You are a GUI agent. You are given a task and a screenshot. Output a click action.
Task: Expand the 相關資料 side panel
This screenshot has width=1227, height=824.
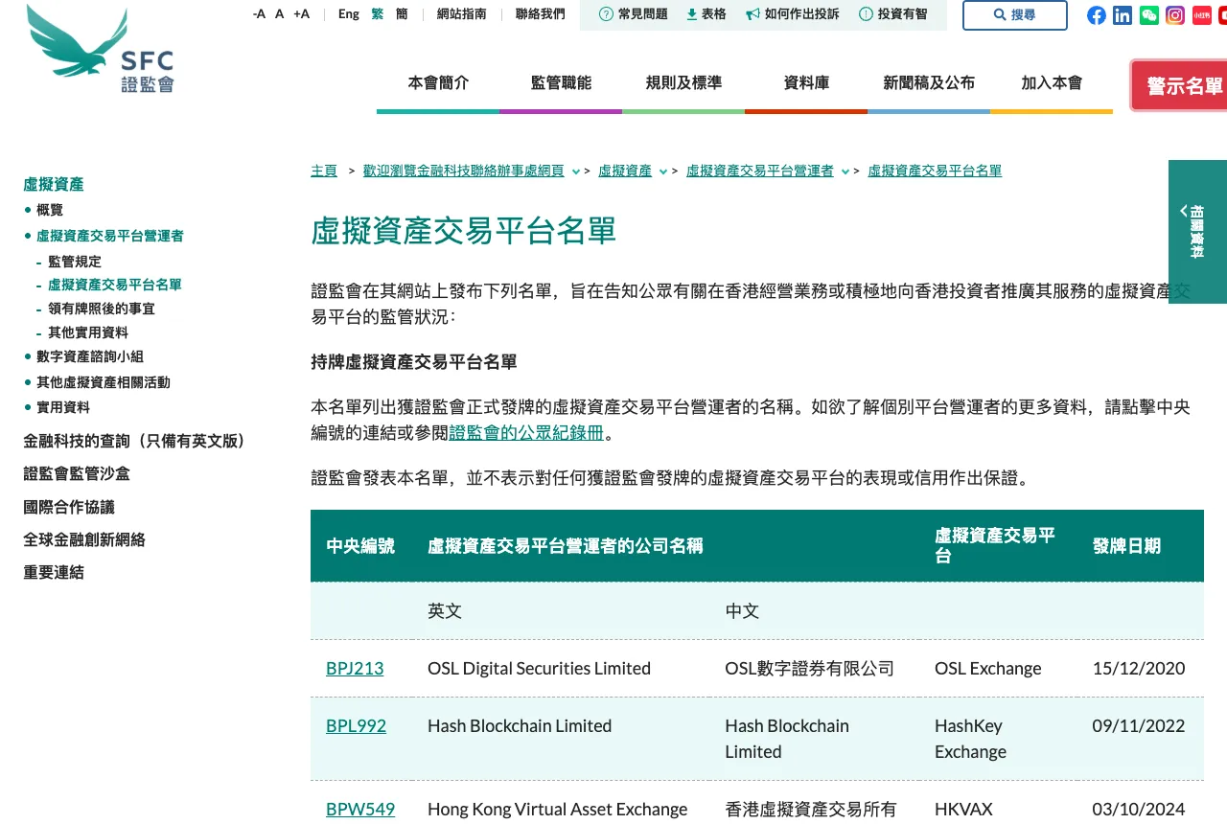pos(1197,232)
